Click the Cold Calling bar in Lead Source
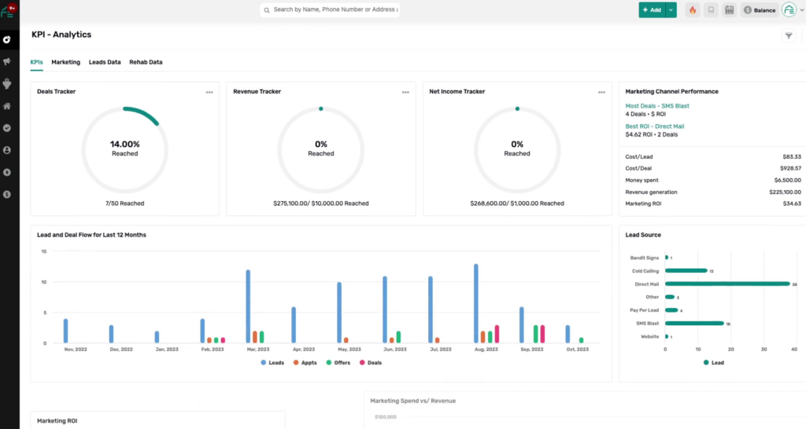The width and height of the screenshot is (806, 429). (686, 270)
